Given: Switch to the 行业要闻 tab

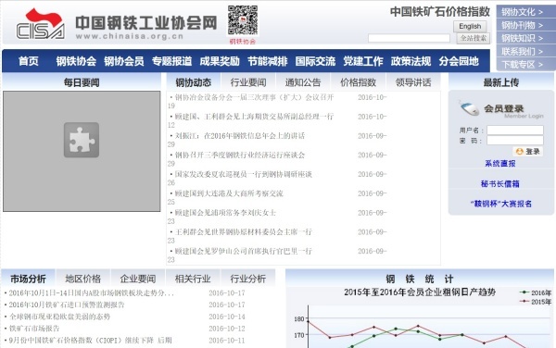Looking at the screenshot, I should [x=248, y=82].
